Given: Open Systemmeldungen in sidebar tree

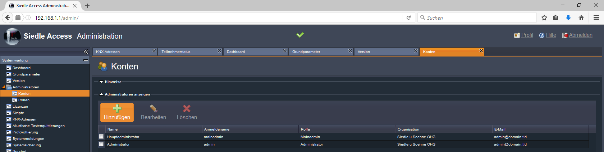Looking at the screenshot, I should coord(28,139).
